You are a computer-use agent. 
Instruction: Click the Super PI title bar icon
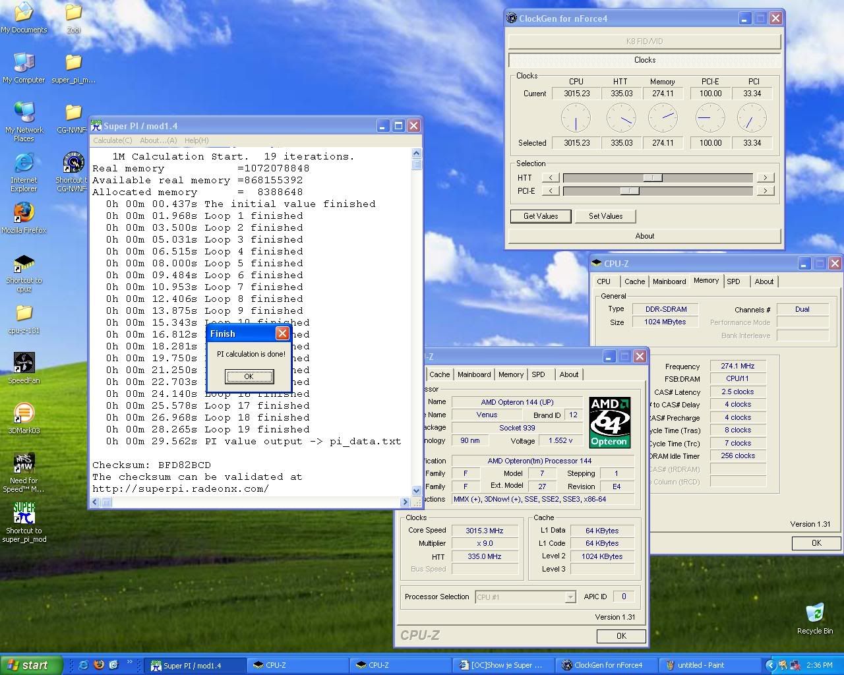[96, 125]
